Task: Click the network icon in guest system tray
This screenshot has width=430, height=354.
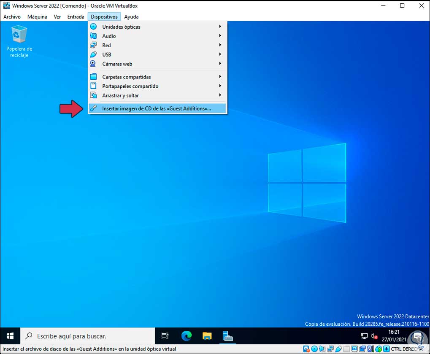Action: (x=364, y=336)
